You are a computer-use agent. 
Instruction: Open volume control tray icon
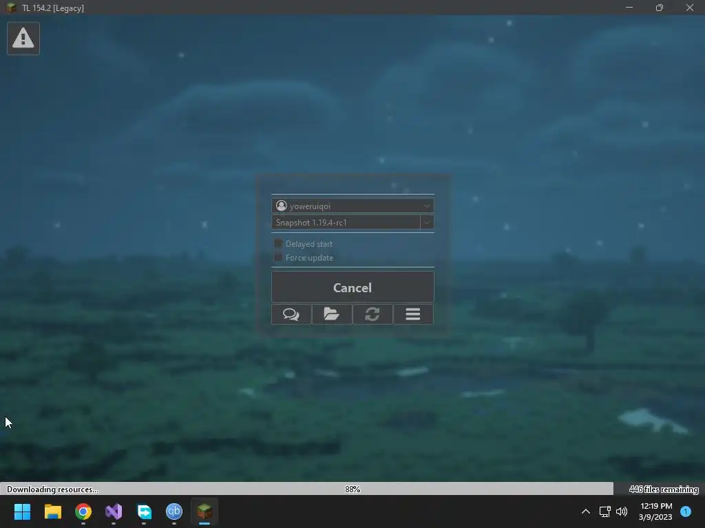(x=622, y=511)
